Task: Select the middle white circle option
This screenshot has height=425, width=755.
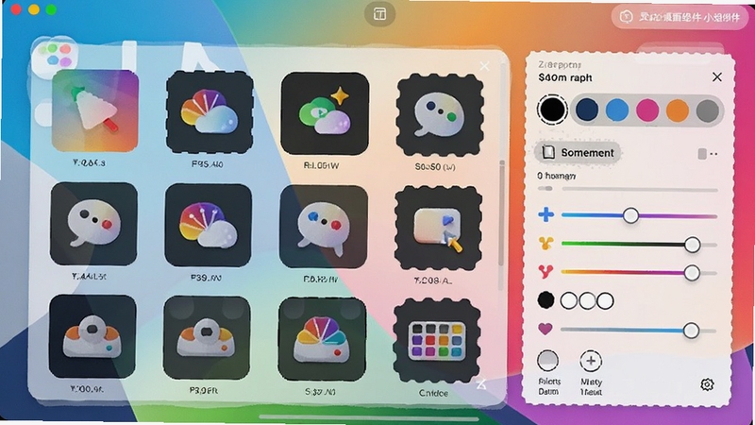Action: click(x=587, y=300)
